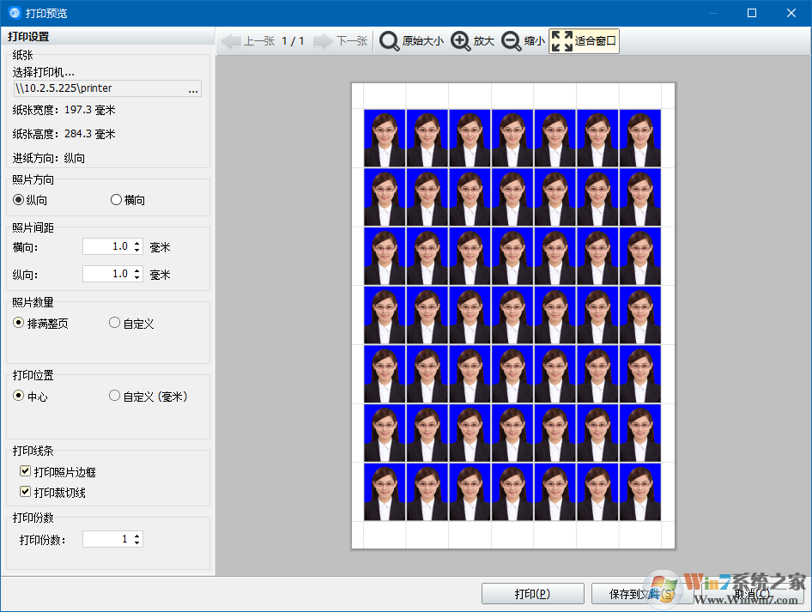Click the page indicator 1 / 1
The height and width of the screenshot is (612, 812).
tap(293, 41)
